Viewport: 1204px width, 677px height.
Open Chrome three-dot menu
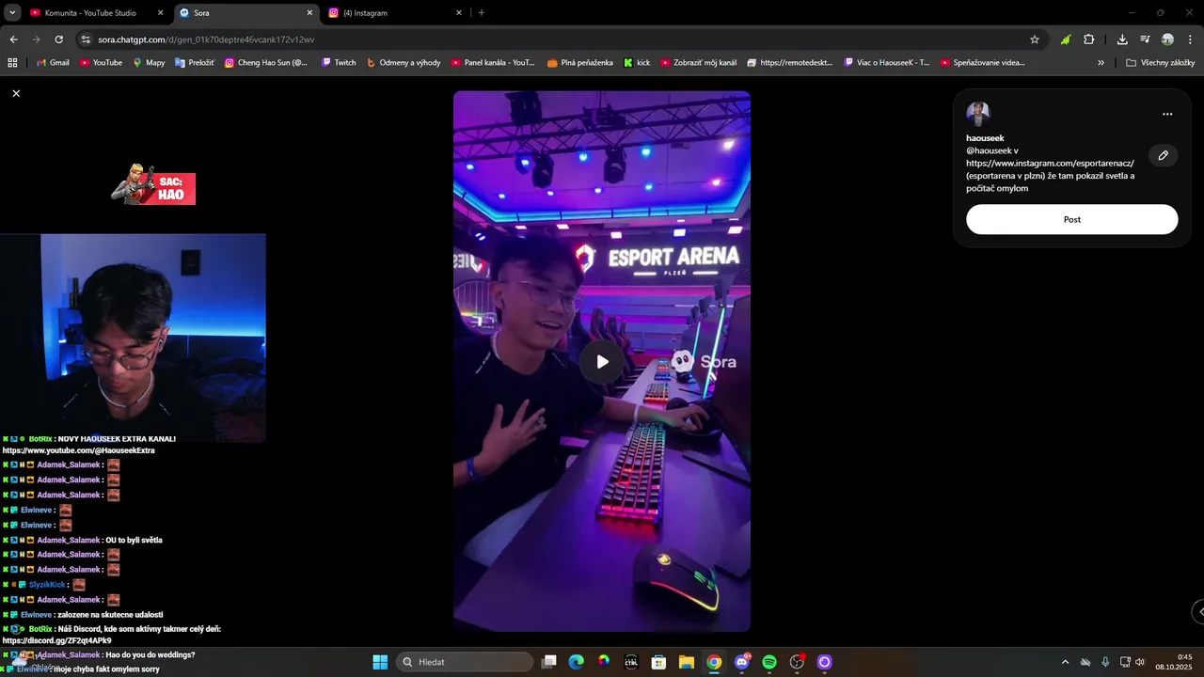(1190, 39)
